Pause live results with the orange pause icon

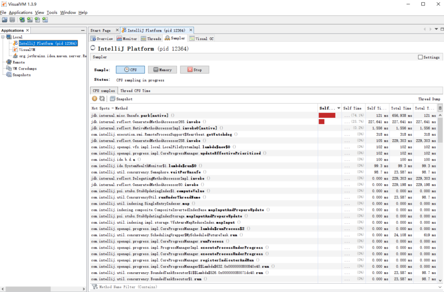click(x=95, y=99)
